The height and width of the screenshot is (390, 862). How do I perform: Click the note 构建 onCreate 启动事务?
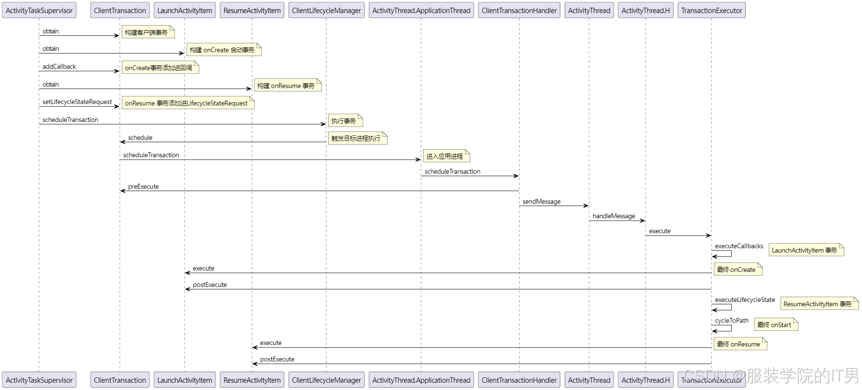coord(224,50)
